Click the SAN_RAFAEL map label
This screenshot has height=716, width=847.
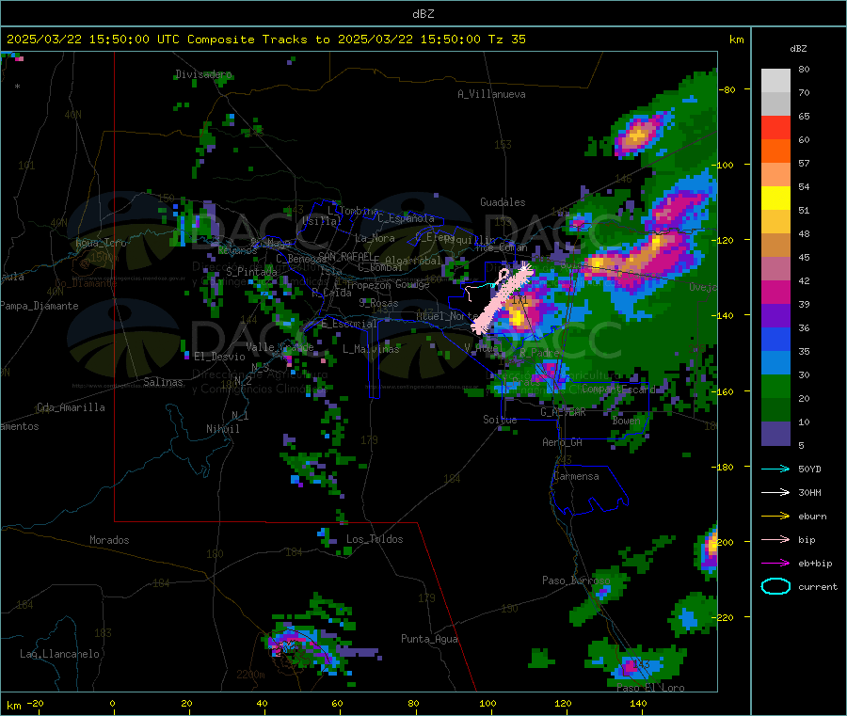pyautogui.click(x=345, y=256)
